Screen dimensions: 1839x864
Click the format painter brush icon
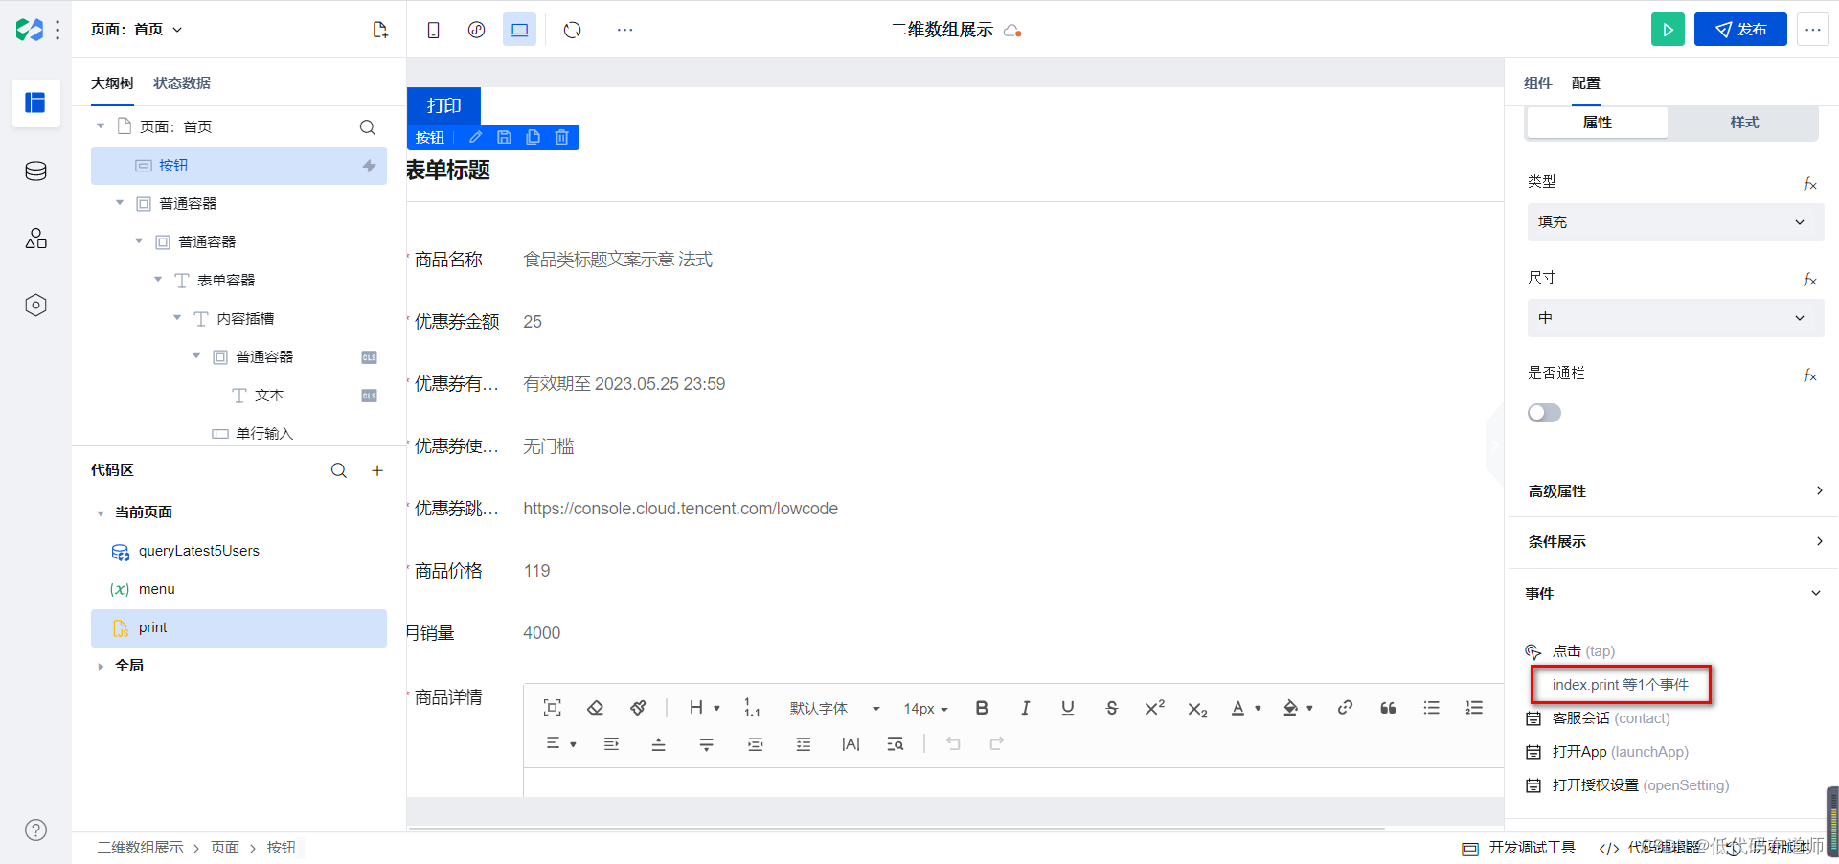tap(638, 708)
